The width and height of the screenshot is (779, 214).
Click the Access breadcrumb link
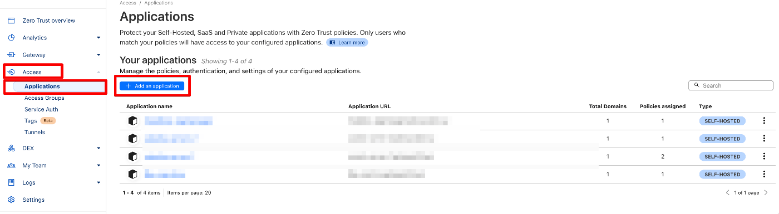[128, 3]
